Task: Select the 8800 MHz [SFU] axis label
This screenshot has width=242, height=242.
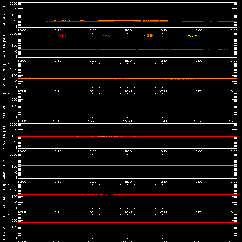Action: pyautogui.click(x=4, y=196)
